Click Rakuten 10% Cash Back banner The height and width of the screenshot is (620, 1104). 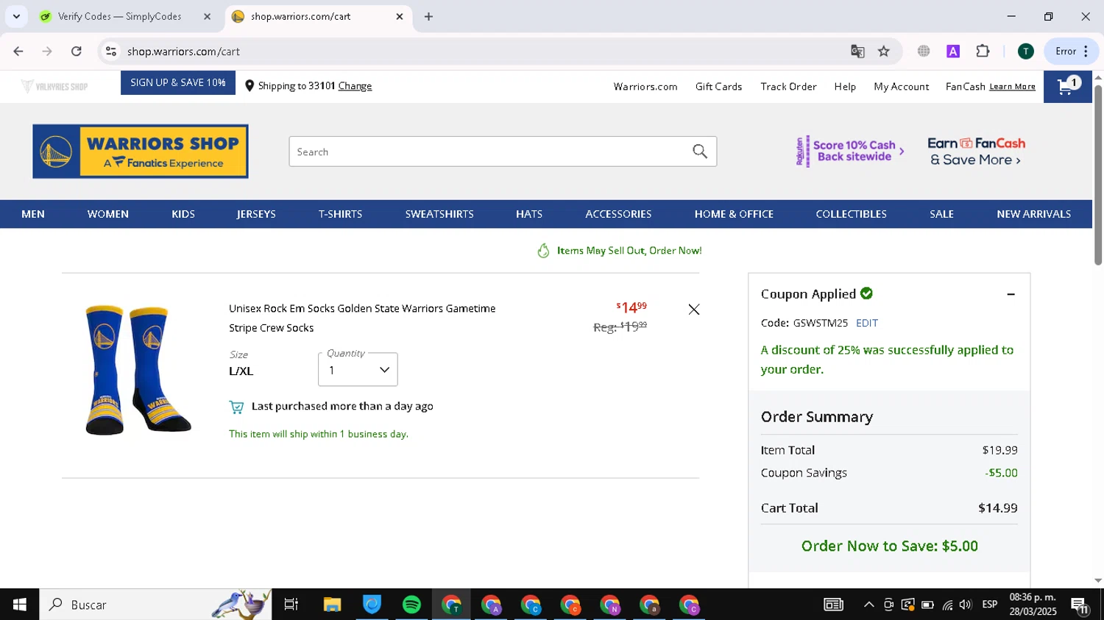click(x=849, y=152)
